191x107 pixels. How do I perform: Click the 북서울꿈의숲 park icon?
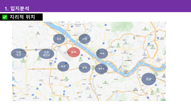coord(145,29)
